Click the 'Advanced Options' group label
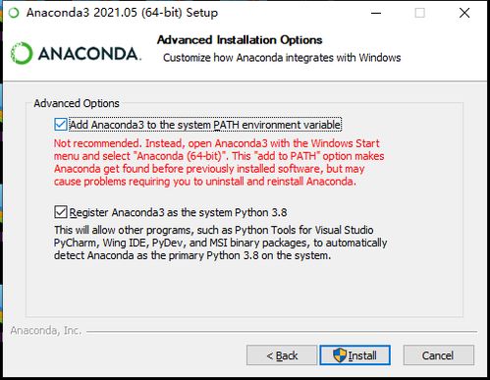 [77, 103]
